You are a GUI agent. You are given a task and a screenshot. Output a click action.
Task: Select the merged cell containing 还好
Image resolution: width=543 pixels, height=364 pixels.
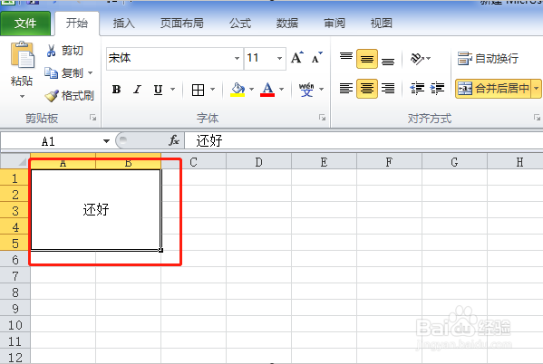coord(96,209)
